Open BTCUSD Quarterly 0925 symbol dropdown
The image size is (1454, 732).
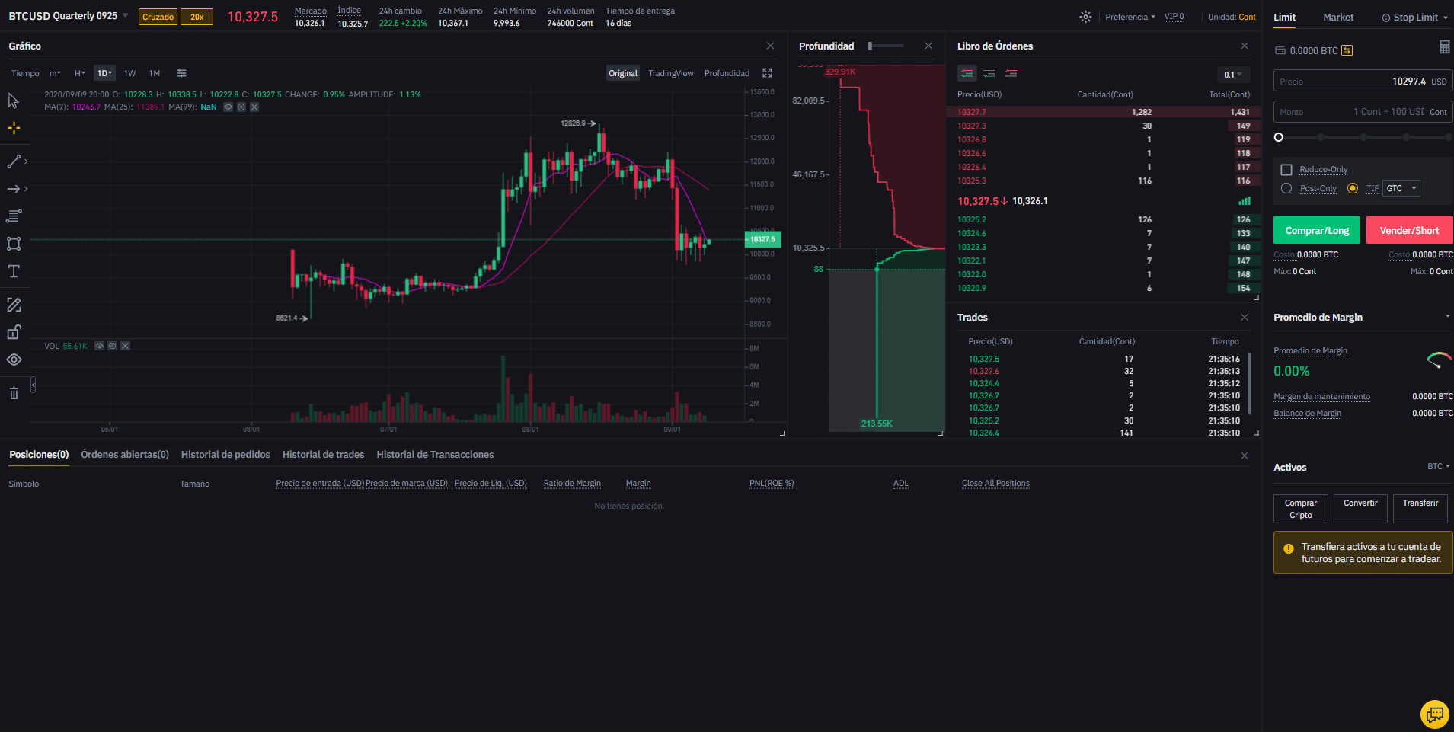pyautogui.click(x=69, y=16)
